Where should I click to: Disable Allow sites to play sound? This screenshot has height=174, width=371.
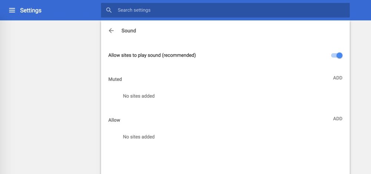pos(337,56)
